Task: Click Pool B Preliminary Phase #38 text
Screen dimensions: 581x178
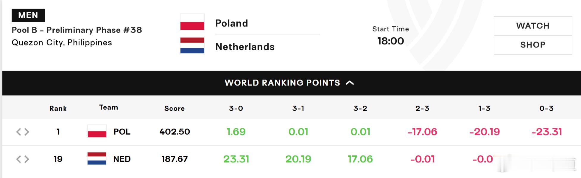Action: coord(77,30)
